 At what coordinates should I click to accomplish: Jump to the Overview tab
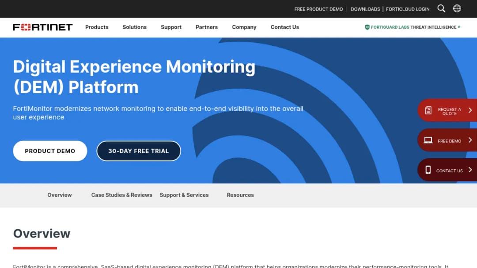(60, 195)
